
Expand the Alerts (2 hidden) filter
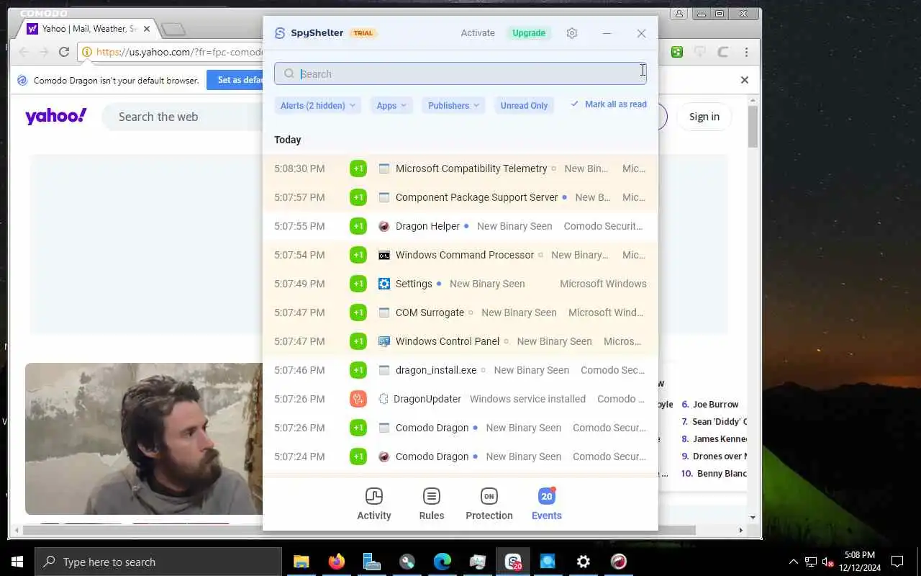(x=318, y=105)
